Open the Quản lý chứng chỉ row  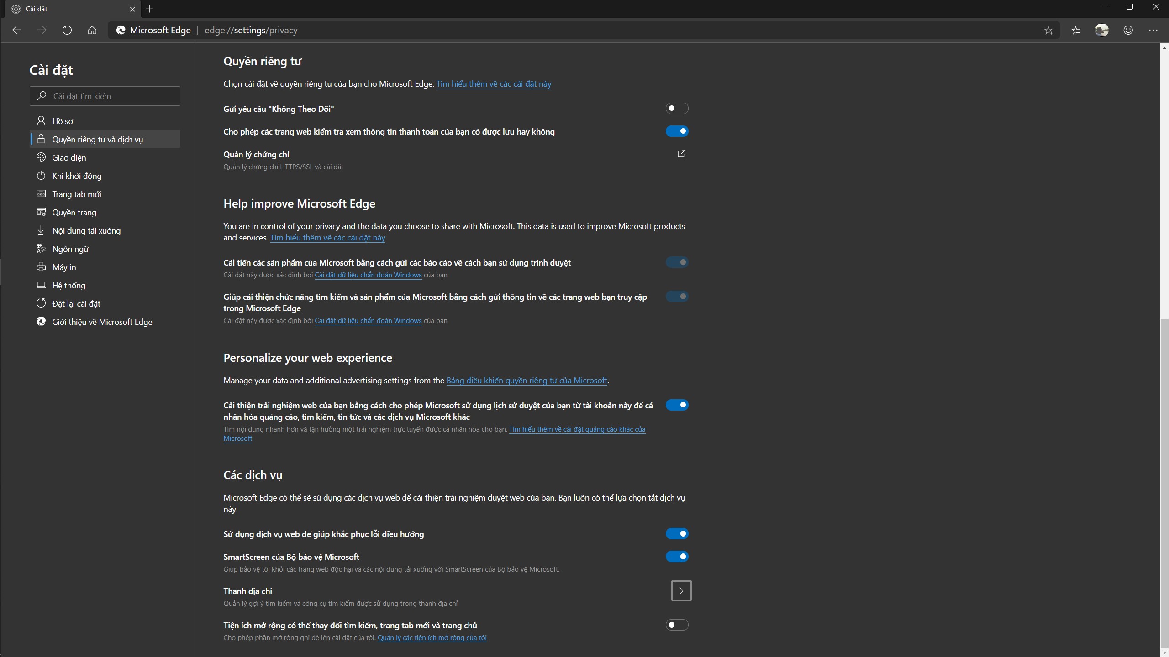pyautogui.click(x=456, y=160)
